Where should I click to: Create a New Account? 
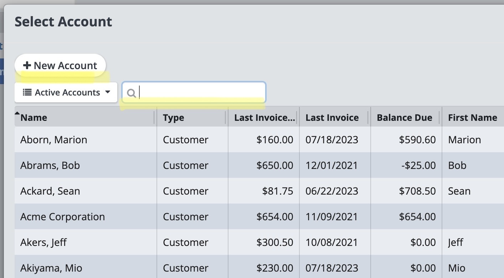pyautogui.click(x=60, y=66)
